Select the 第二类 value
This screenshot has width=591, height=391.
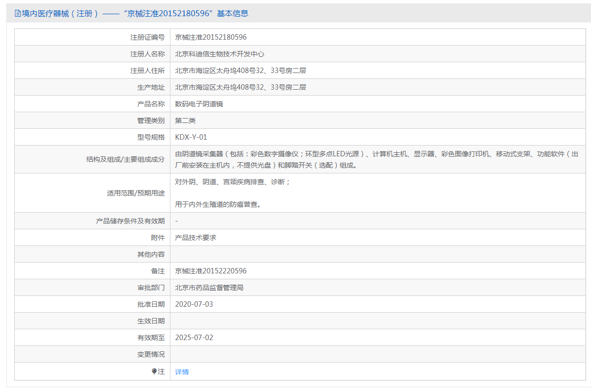(186, 121)
